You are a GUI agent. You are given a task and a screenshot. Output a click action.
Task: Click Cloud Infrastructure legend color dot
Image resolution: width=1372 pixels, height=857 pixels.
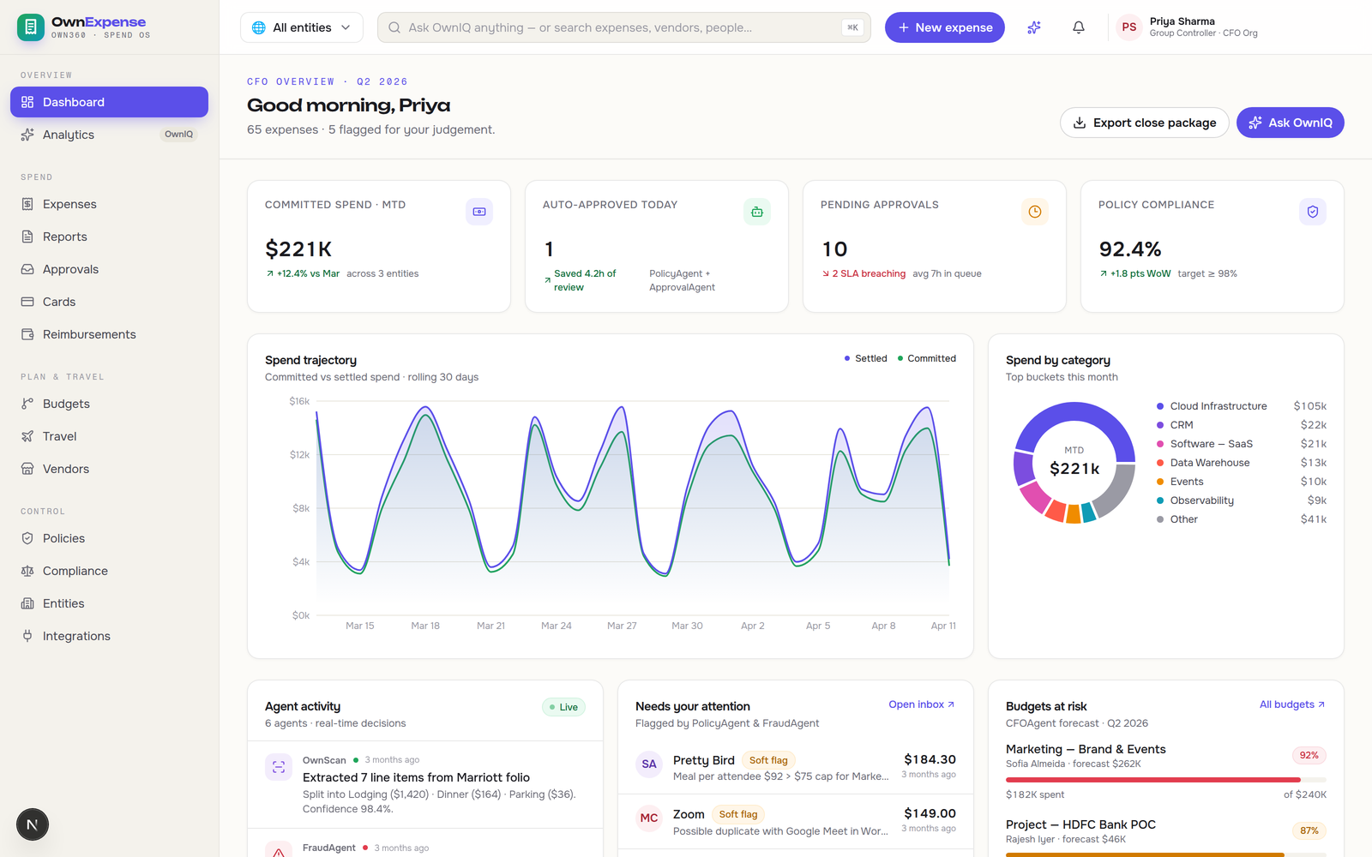point(1160,406)
